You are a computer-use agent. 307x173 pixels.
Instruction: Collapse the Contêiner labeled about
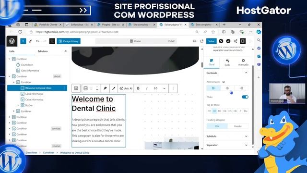[x=10, y=76]
